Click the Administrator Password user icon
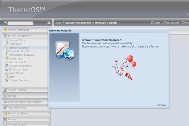The height and width of the screenshot is (126, 189). [7, 55]
